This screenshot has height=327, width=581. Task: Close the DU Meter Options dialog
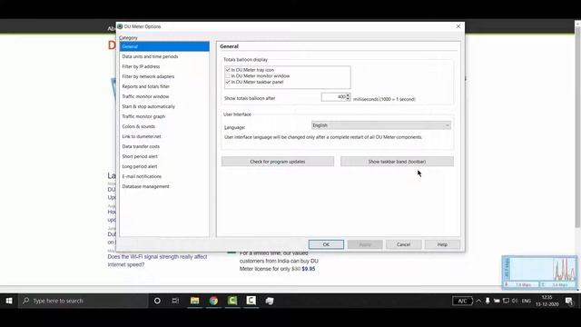[x=458, y=26]
